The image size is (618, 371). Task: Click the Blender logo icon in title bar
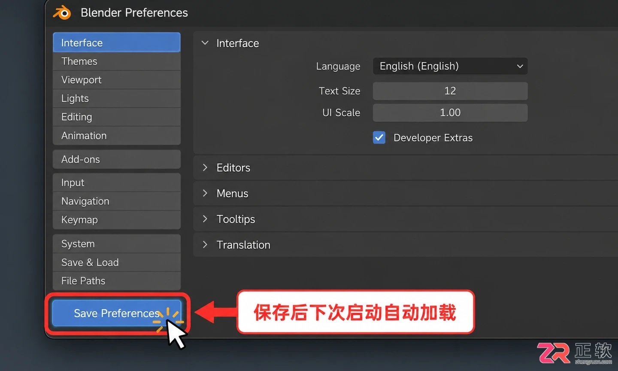63,12
